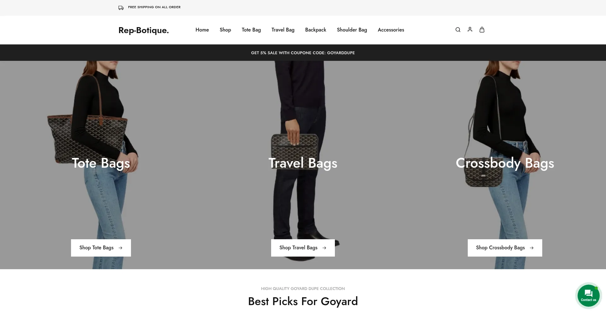Open the user account icon
Image resolution: width=606 pixels, height=313 pixels.
tap(470, 29)
